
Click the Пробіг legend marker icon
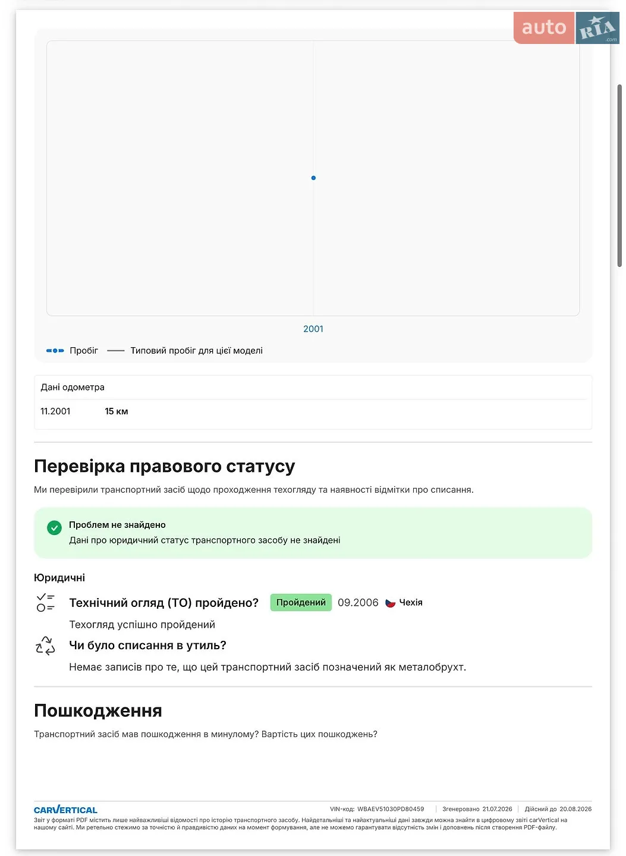[x=55, y=351]
